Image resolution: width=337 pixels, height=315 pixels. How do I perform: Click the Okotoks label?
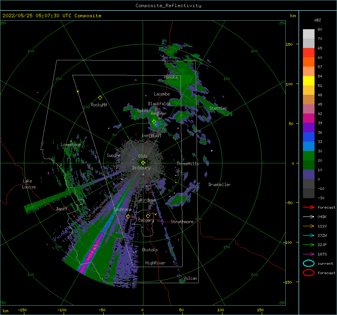coord(150,250)
